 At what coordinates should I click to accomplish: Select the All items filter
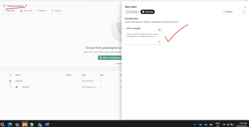point(148,12)
